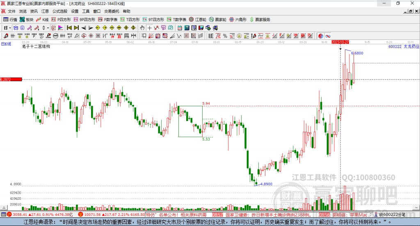Select the red pen drawing tool

[6, 36]
